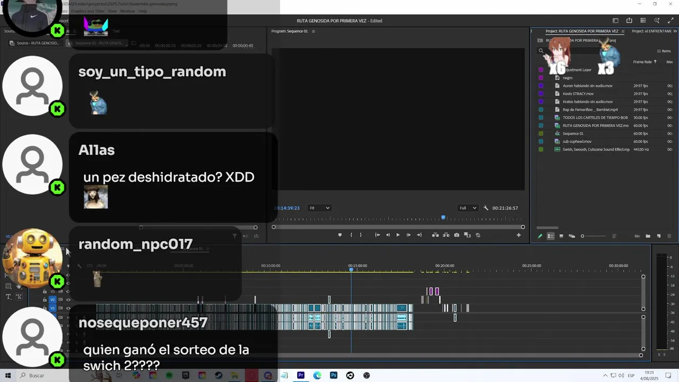
Task: Select TODOS LOS CARTELES DE TIEMPO BOB
Action: coord(595,118)
